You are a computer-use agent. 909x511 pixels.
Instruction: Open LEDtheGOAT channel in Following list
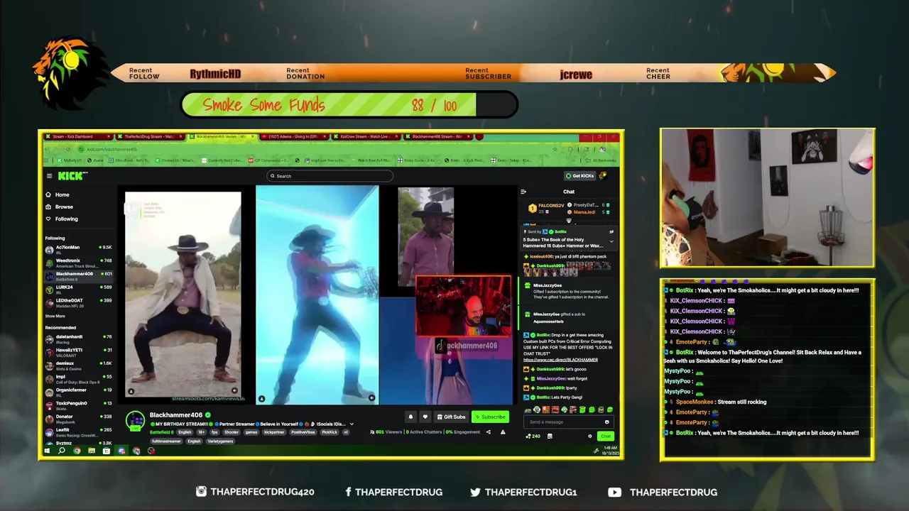click(78, 302)
